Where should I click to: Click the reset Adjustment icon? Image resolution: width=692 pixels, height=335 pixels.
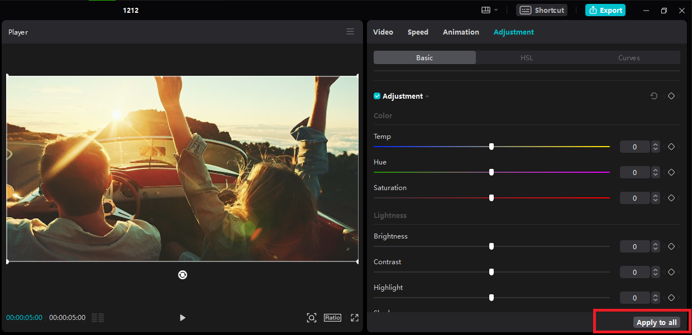coord(654,96)
